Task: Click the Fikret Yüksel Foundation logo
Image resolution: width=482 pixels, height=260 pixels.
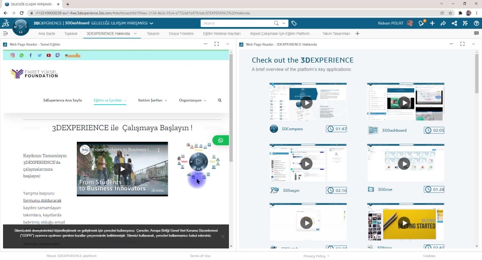Action: click(x=34, y=74)
